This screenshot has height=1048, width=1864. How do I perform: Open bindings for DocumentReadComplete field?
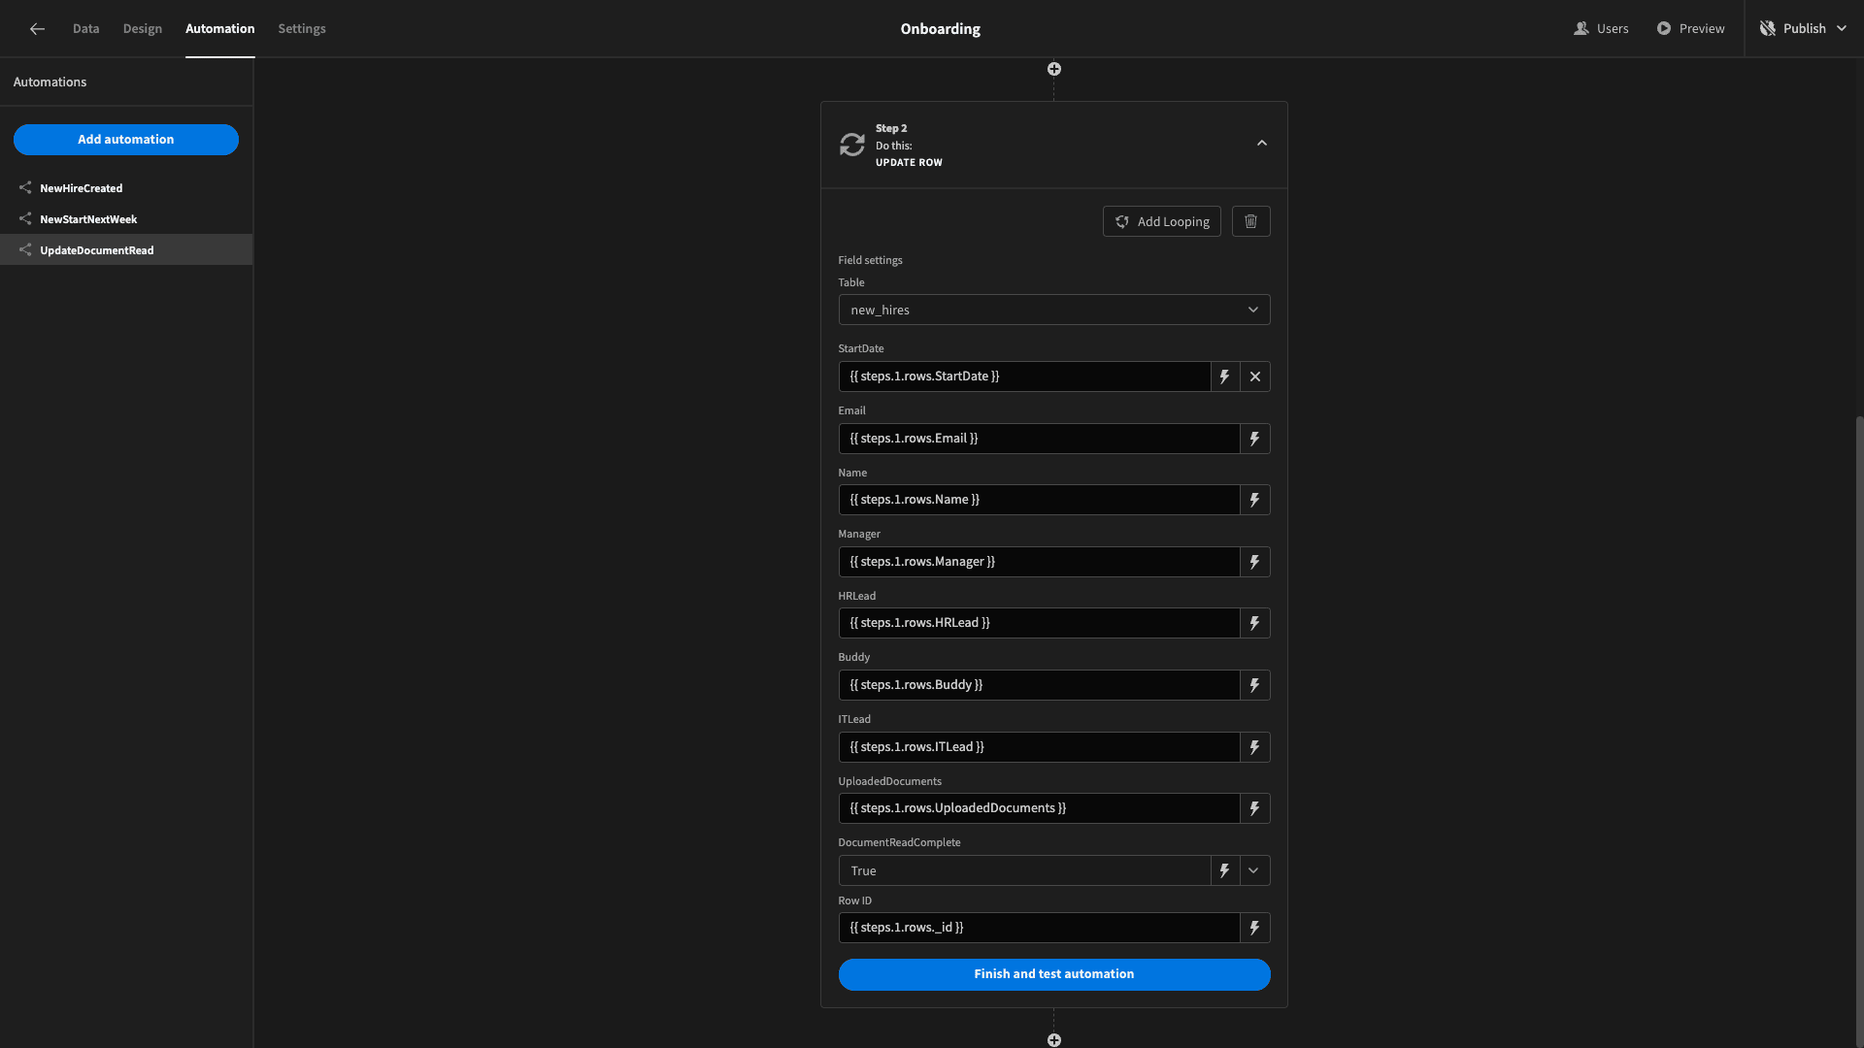point(1225,870)
